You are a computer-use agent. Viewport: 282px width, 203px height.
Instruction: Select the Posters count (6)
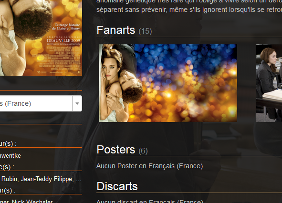click(143, 151)
